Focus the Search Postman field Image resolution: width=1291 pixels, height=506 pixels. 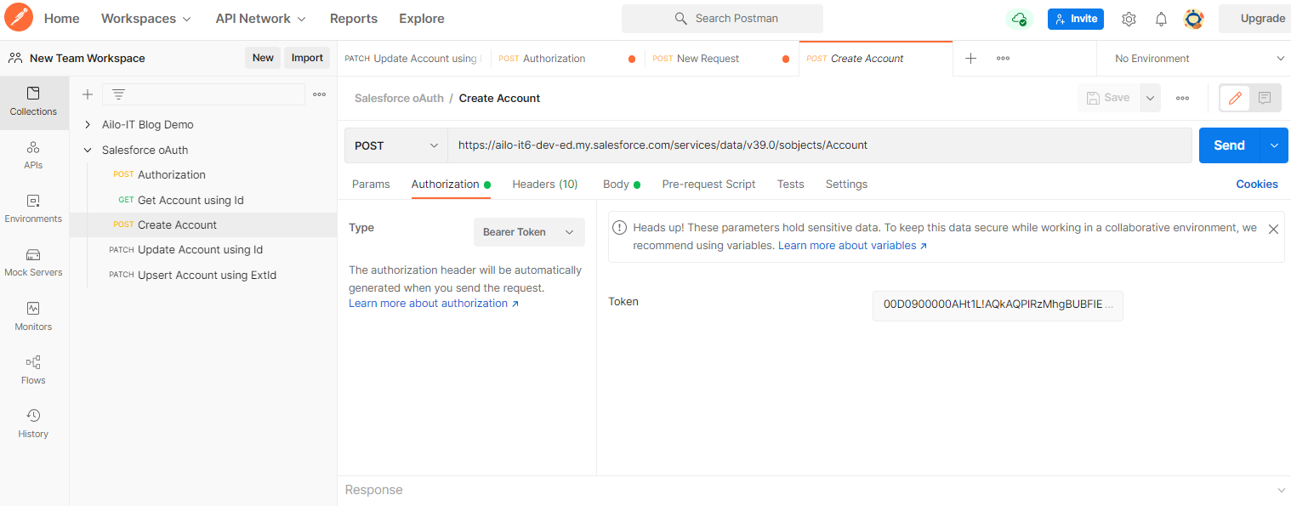pos(722,19)
